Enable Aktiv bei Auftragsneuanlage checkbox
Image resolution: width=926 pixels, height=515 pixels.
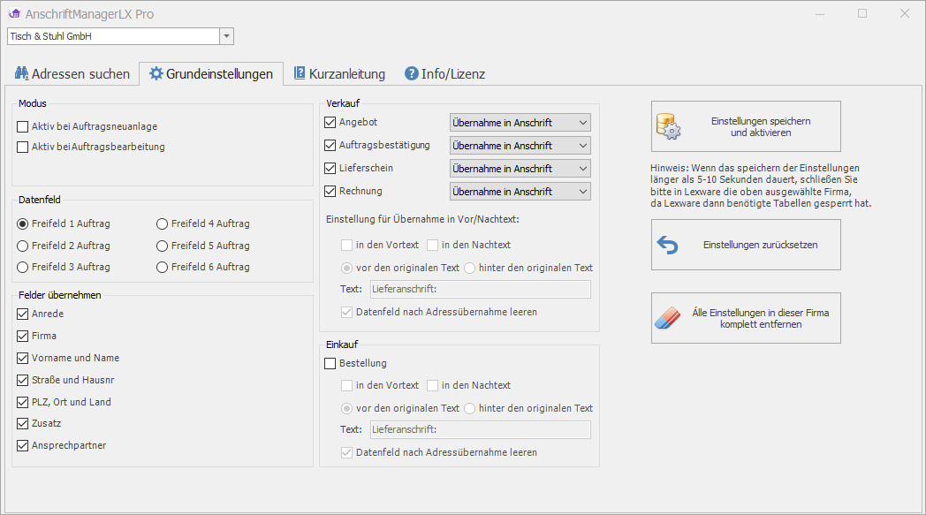click(23, 126)
